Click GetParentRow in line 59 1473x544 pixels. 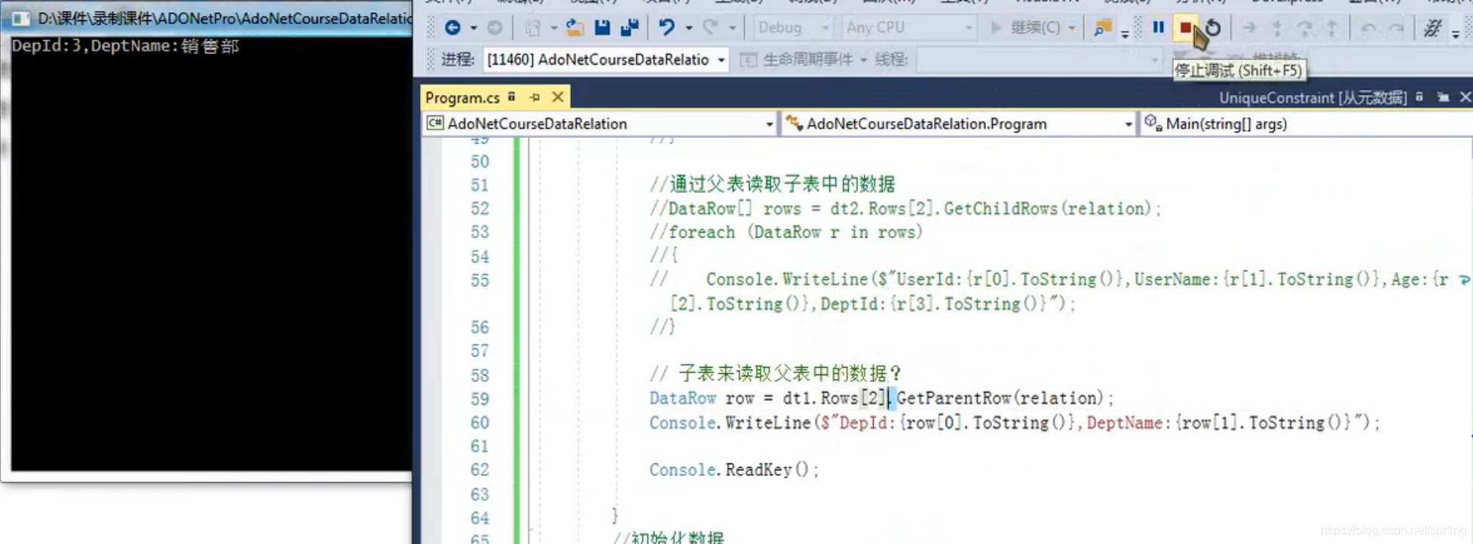[954, 398]
